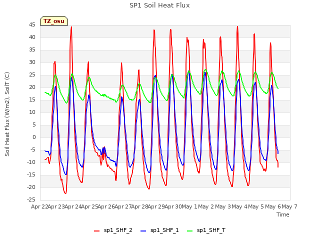Click the -5 y-axis tick value
This screenshot has height=240, width=320.
(32, 150)
